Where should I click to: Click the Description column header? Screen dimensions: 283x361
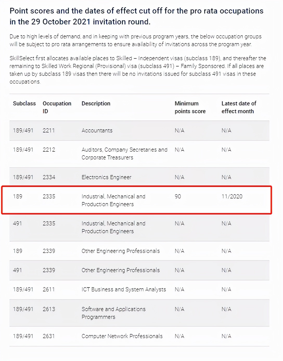point(96,103)
